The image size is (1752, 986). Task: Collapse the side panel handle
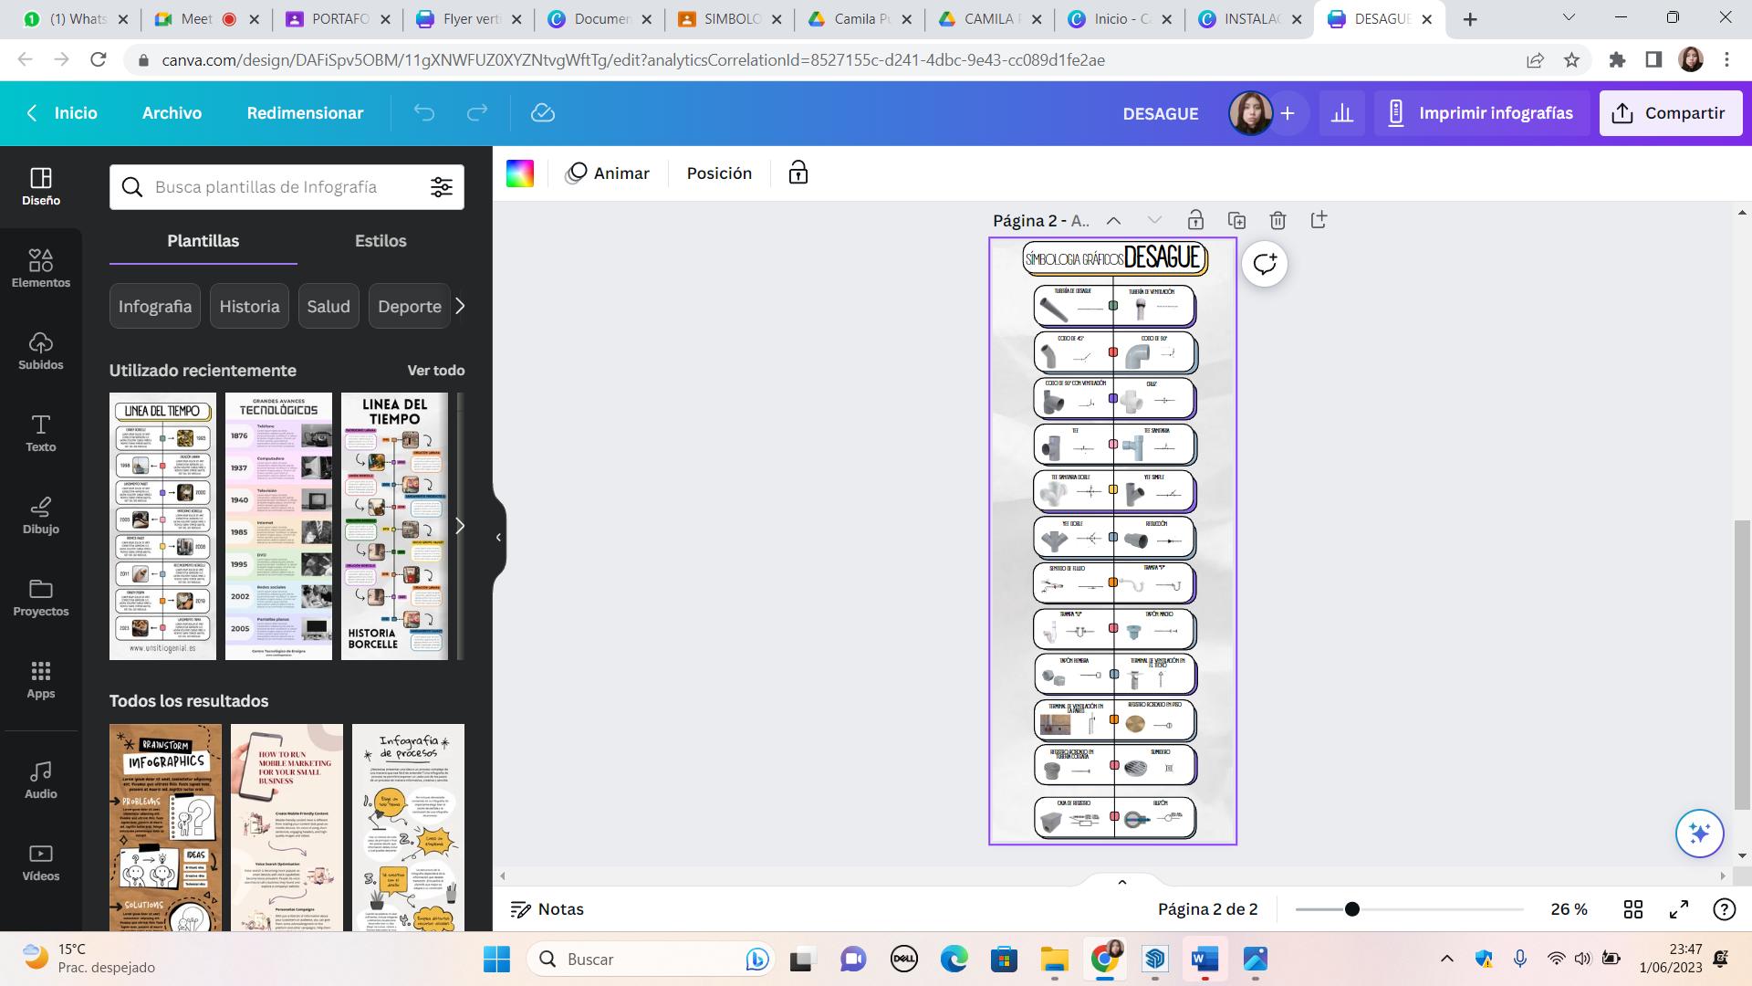(x=498, y=537)
